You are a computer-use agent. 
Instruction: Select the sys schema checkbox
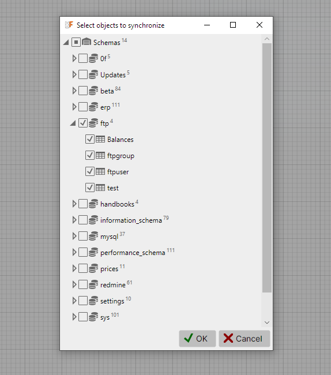[83, 317]
